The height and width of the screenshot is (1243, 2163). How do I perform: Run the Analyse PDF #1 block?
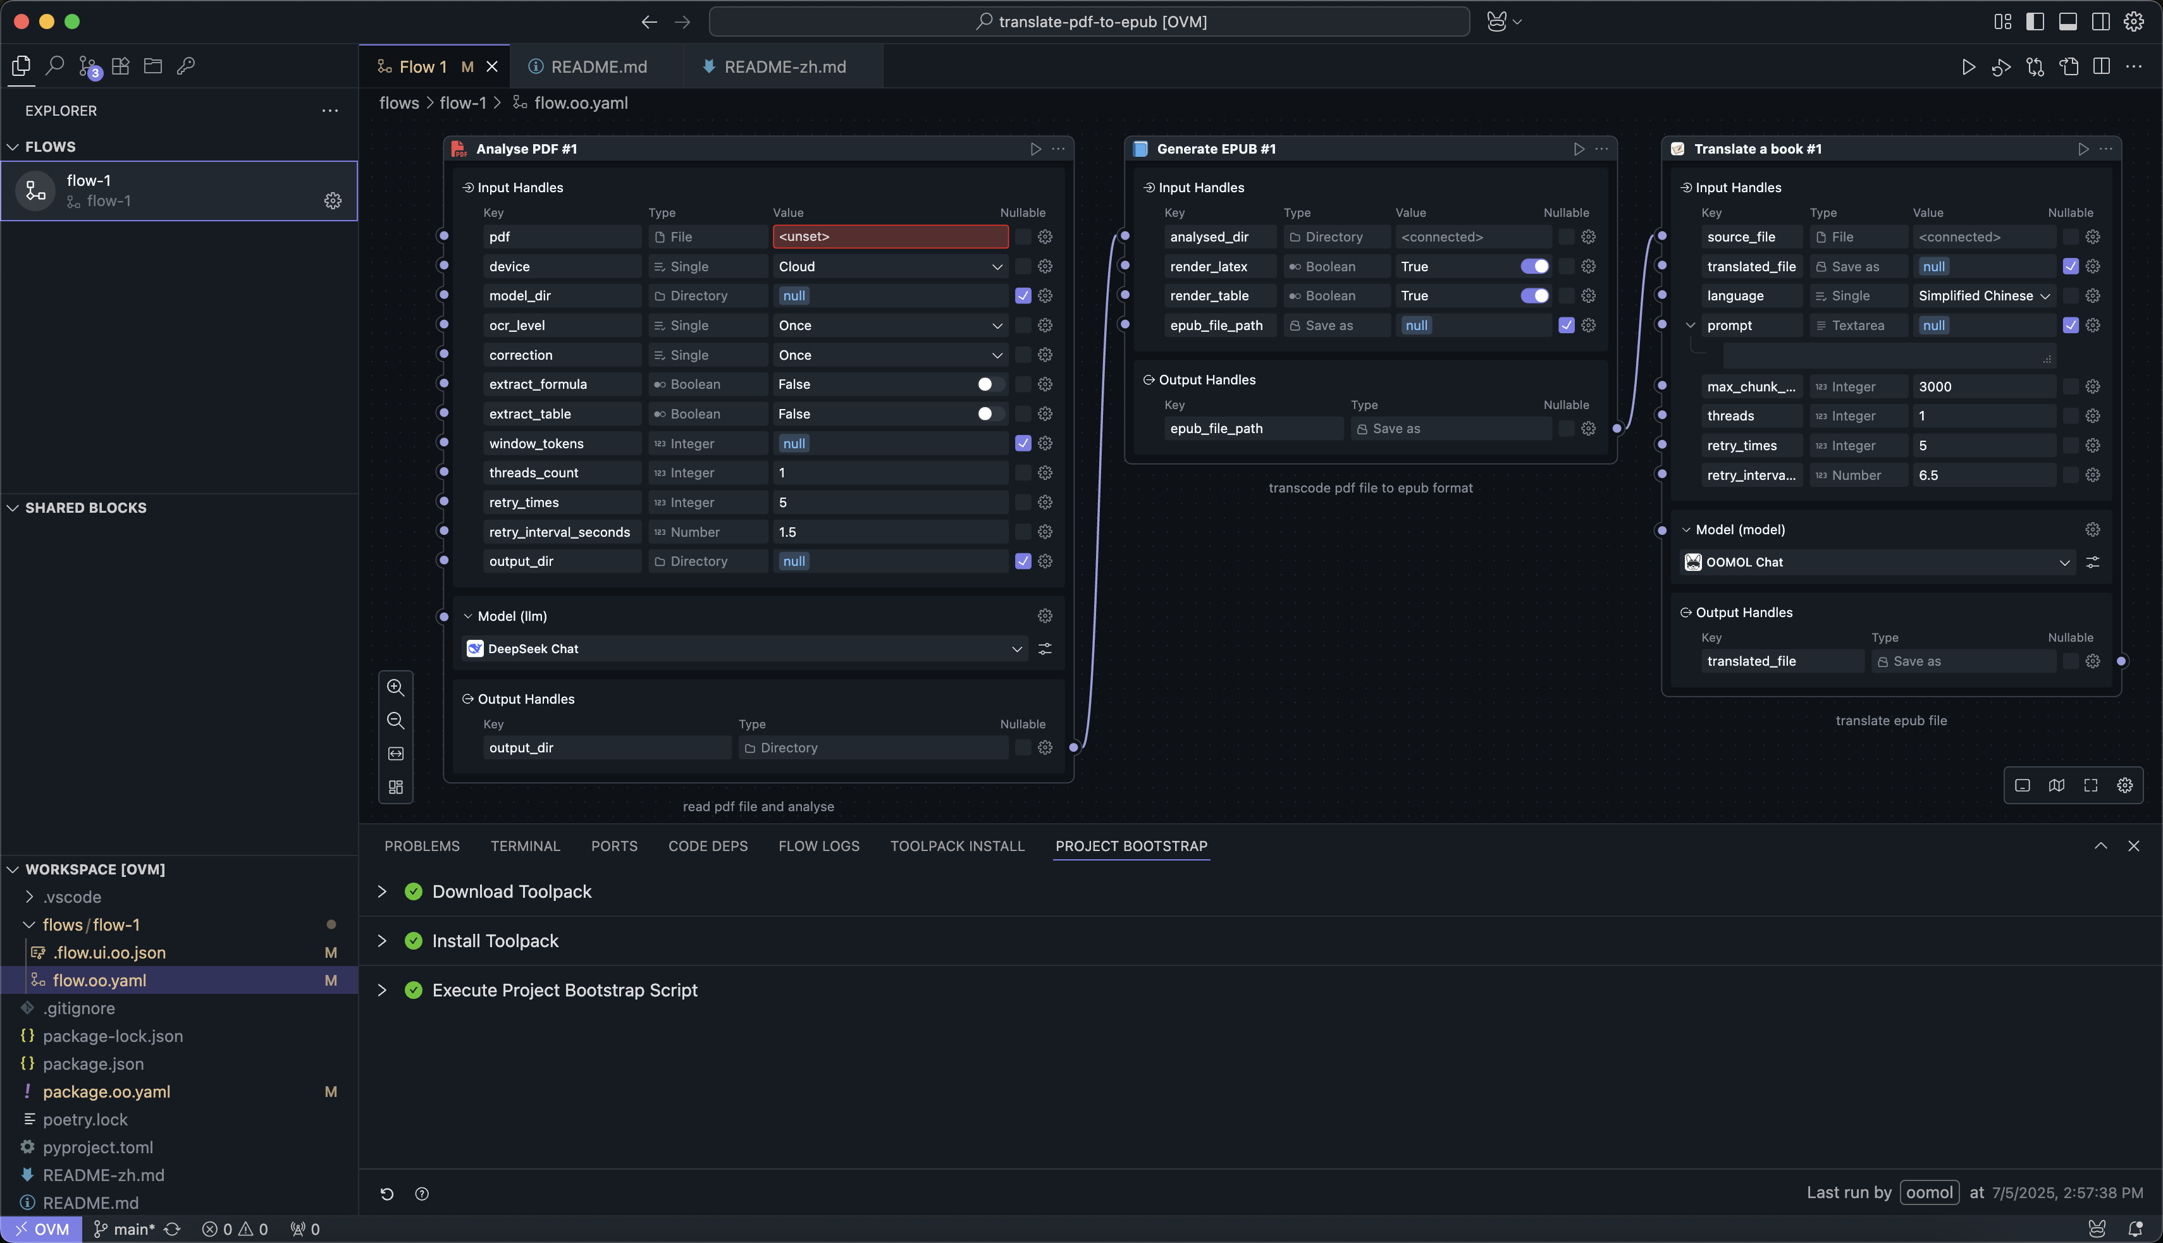(1036, 149)
